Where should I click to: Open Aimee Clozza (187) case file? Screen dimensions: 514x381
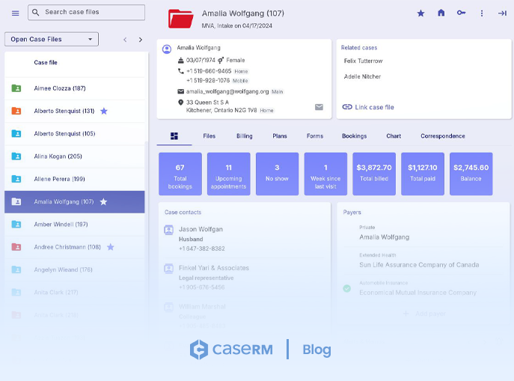tap(75, 88)
